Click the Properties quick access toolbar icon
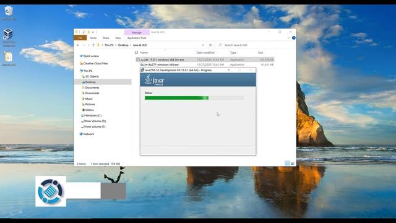The height and width of the screenshot is (223, 396). [x=84, y=32]
